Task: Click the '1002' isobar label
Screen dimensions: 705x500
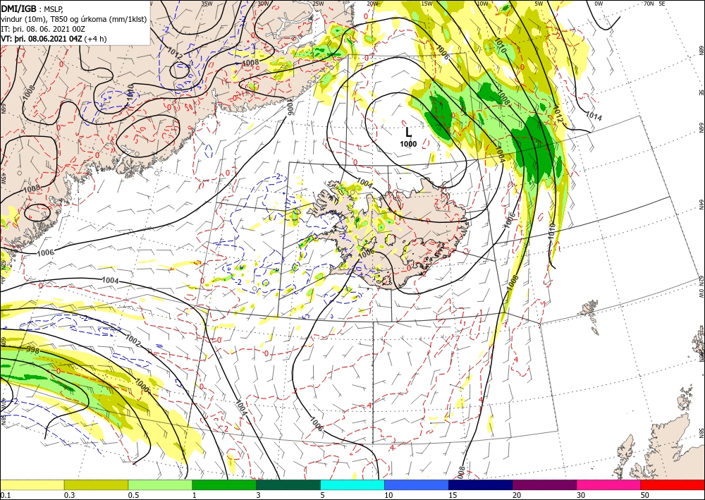Action: click(x=133, y=341)
